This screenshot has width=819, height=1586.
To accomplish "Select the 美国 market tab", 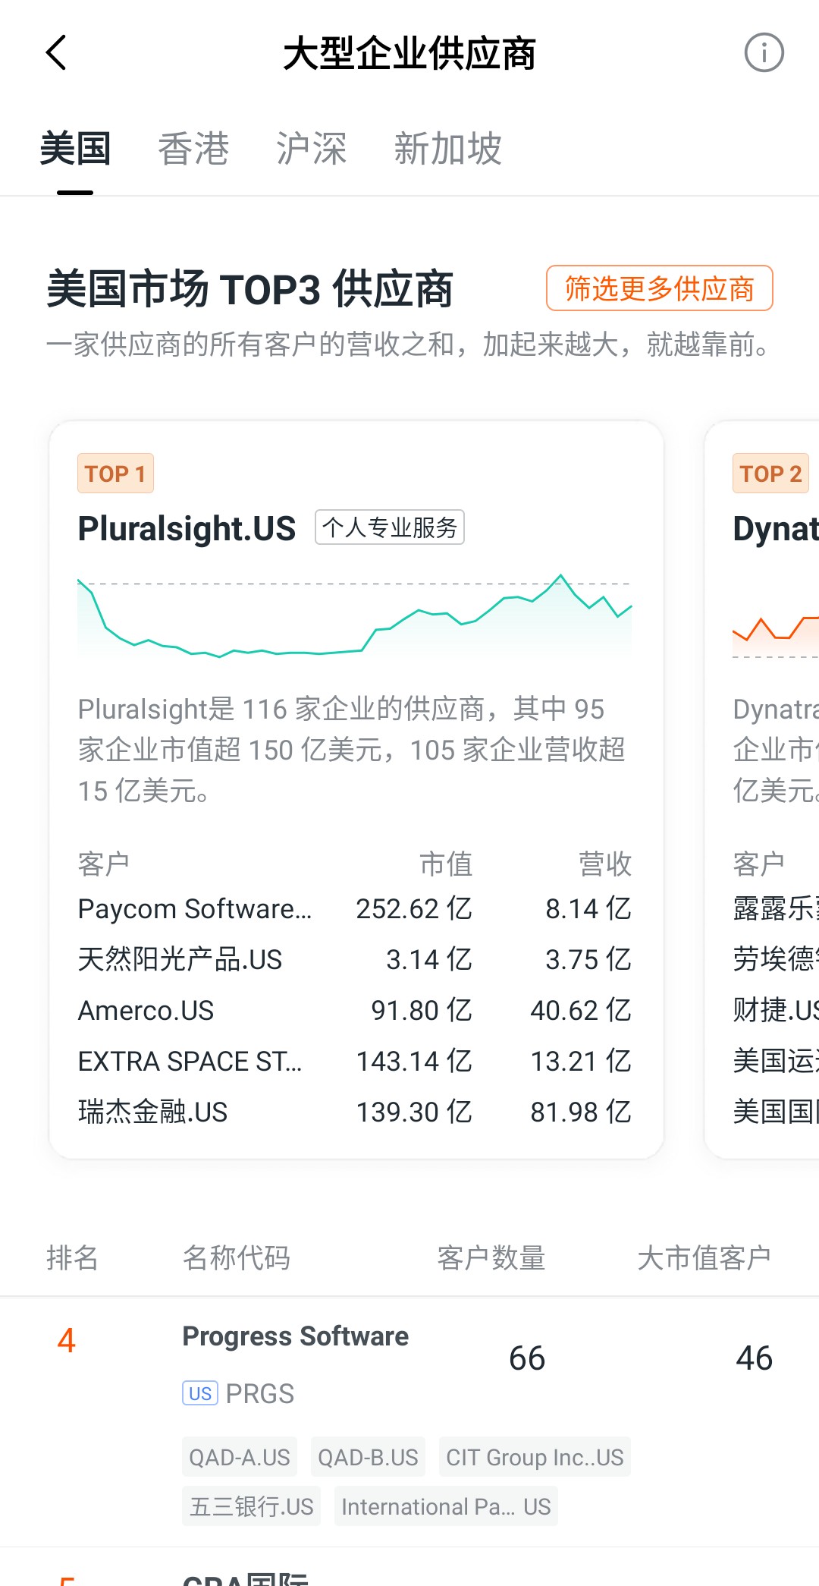I will [75, 149].
